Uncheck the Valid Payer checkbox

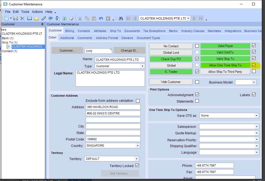(x=254, y=45)
